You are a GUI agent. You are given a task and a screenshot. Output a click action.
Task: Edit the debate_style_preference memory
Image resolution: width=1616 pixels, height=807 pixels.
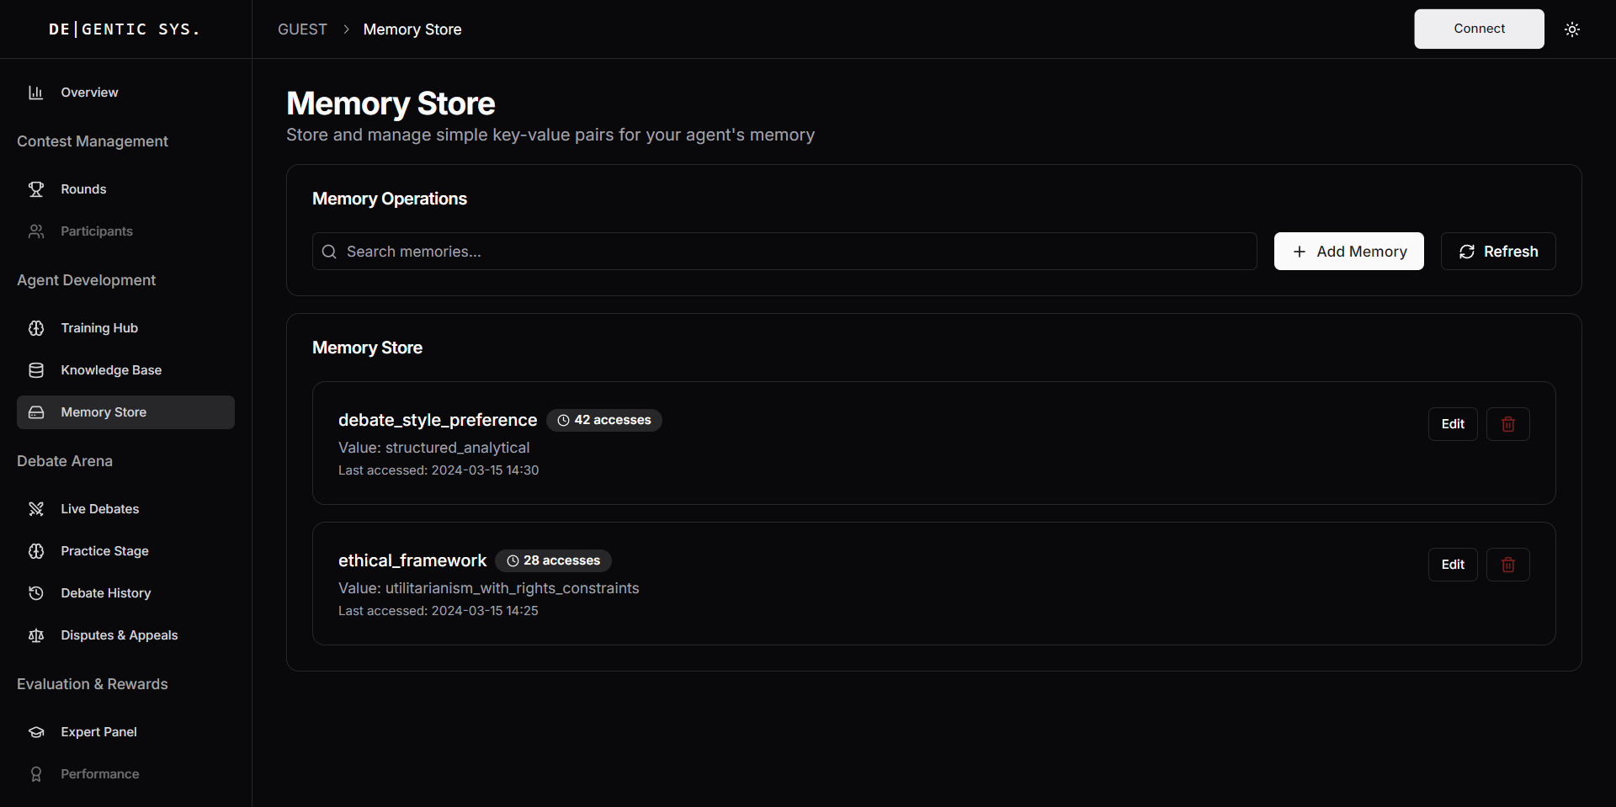pyautogui.click(x=1452, y=424)
